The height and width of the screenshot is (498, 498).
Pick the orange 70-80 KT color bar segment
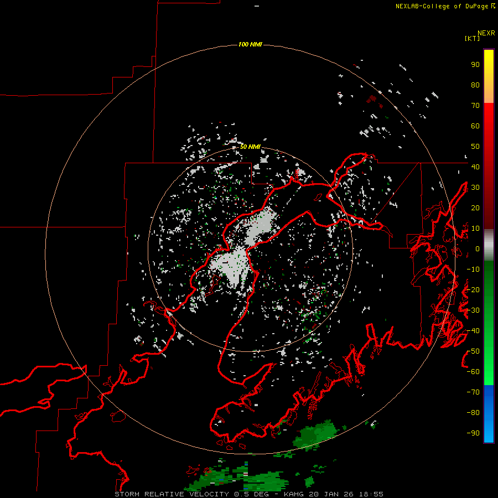(x=489, y=95)
